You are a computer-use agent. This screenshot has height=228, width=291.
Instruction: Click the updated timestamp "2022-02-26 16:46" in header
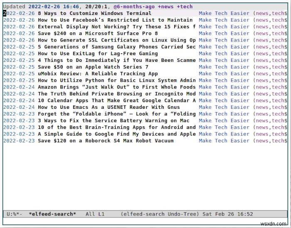(54, 7)
